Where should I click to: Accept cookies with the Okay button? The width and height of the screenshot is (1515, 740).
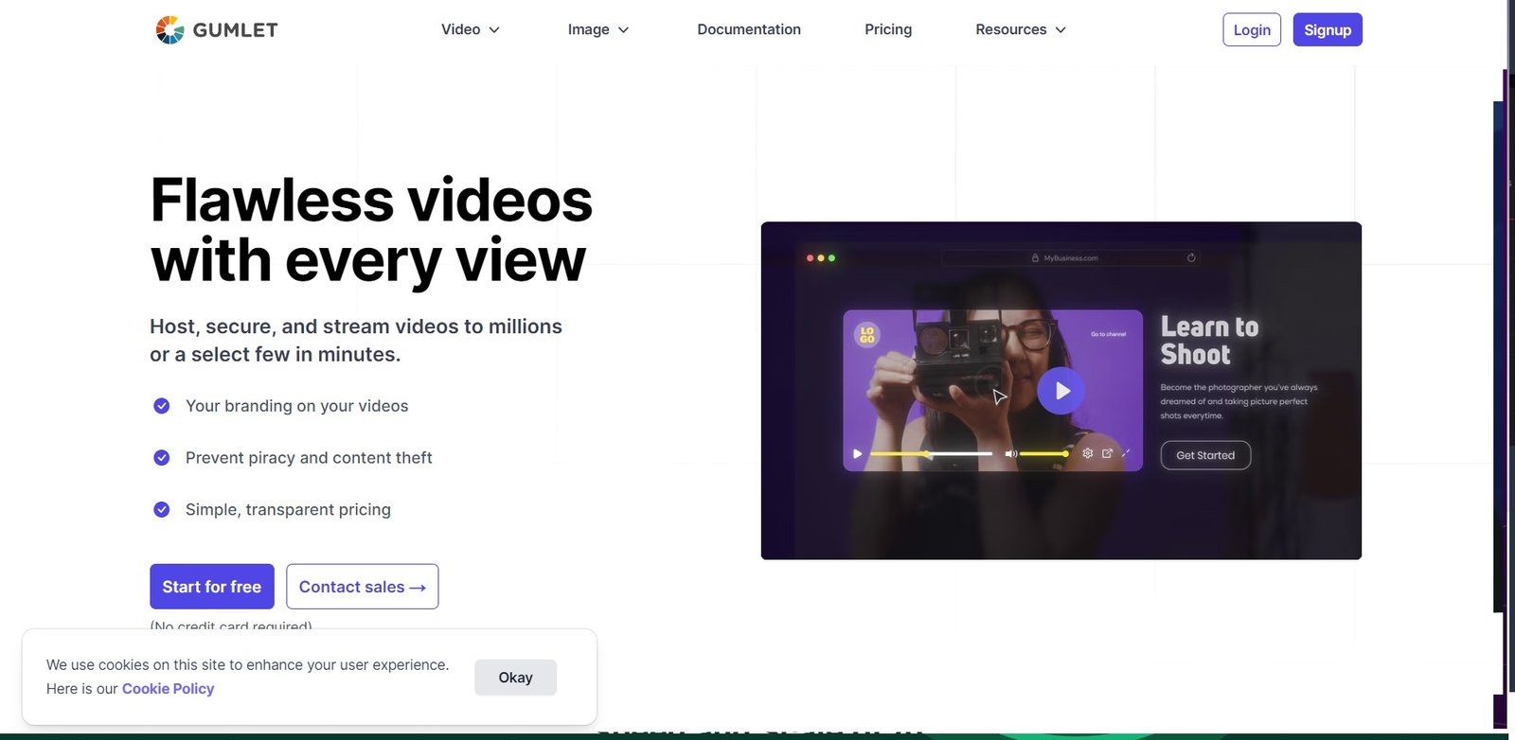point(516,678)
